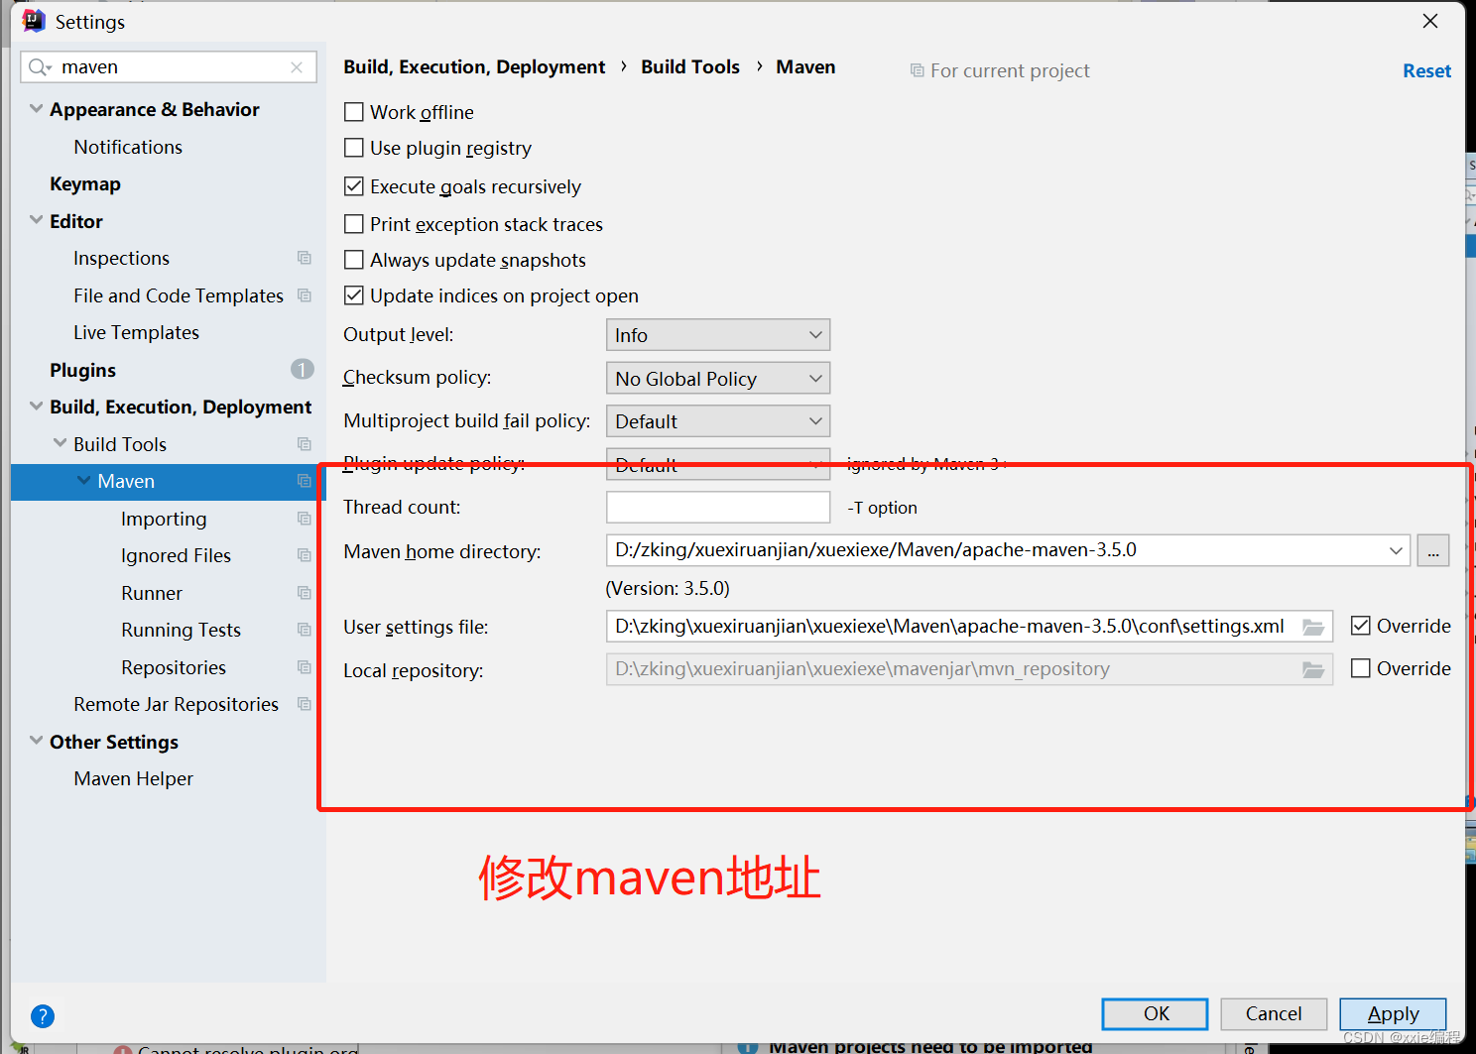Open Keymap settings page
The width and height of the screenshot is (1476, 1054).
85,183
